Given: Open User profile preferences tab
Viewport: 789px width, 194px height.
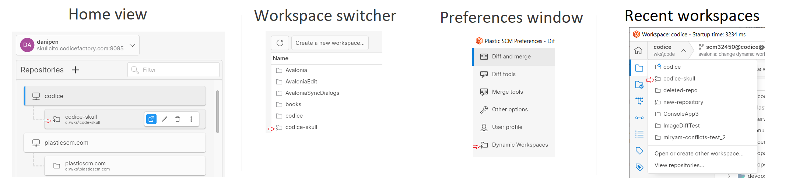Looking at the screenshot, I should click(514, 127).
